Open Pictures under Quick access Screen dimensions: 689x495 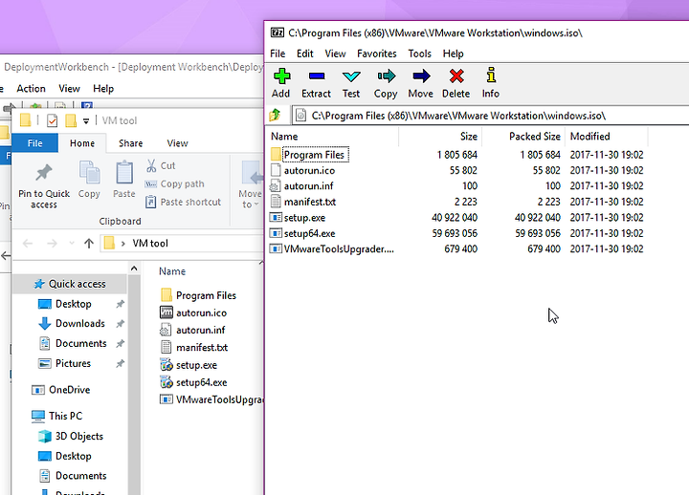click(73, 363)
